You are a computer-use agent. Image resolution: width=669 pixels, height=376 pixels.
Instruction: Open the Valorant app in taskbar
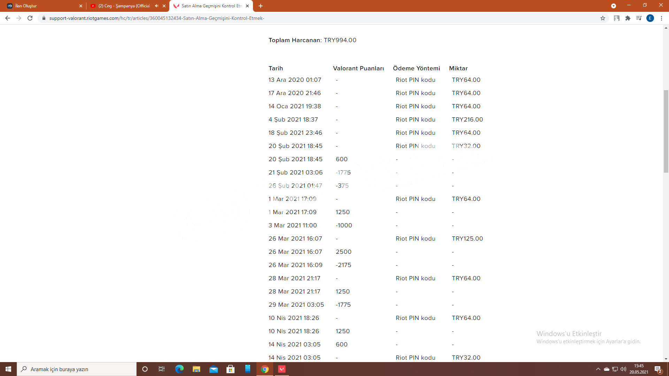click(282, 369)
